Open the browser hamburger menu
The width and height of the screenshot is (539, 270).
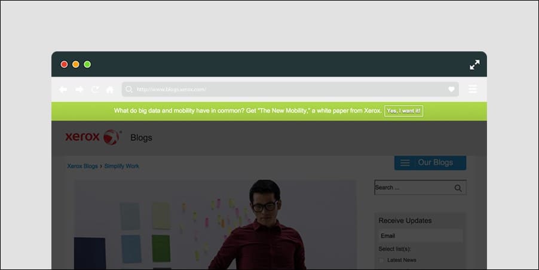click(473, 90)
